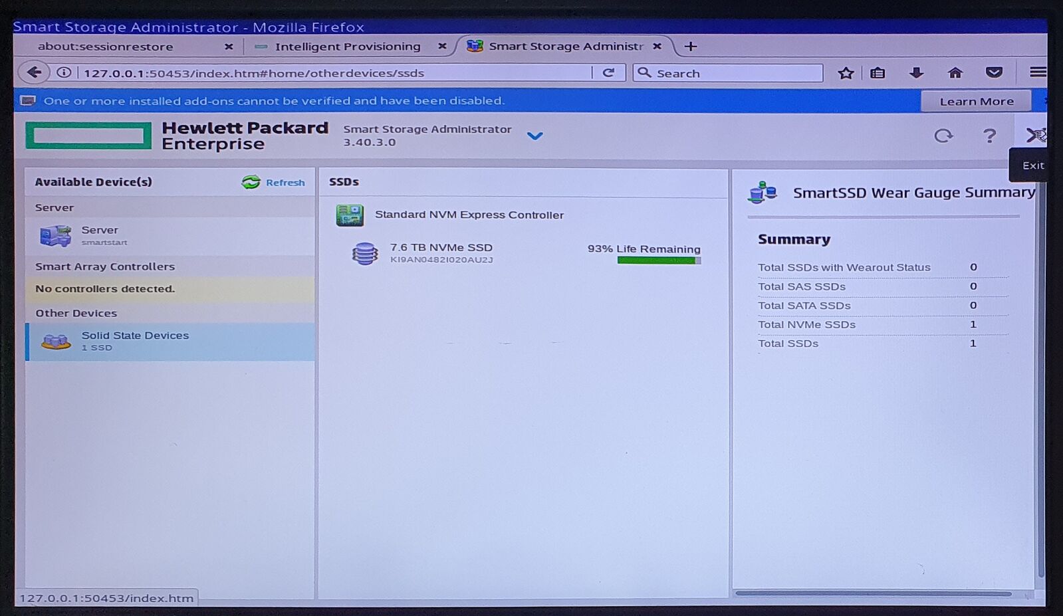Image resolution: width=1063 pixels, height=616 pixels.
Task: Click the Firefox back arrow button
Action: coord(34,72)
